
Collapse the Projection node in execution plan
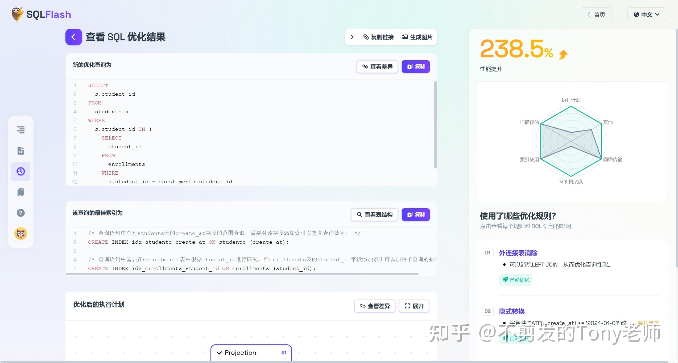click(x=219, y=353)
